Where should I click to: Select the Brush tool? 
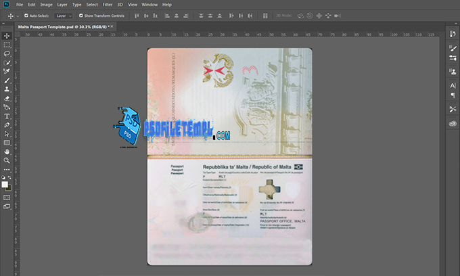pos(7,80)
